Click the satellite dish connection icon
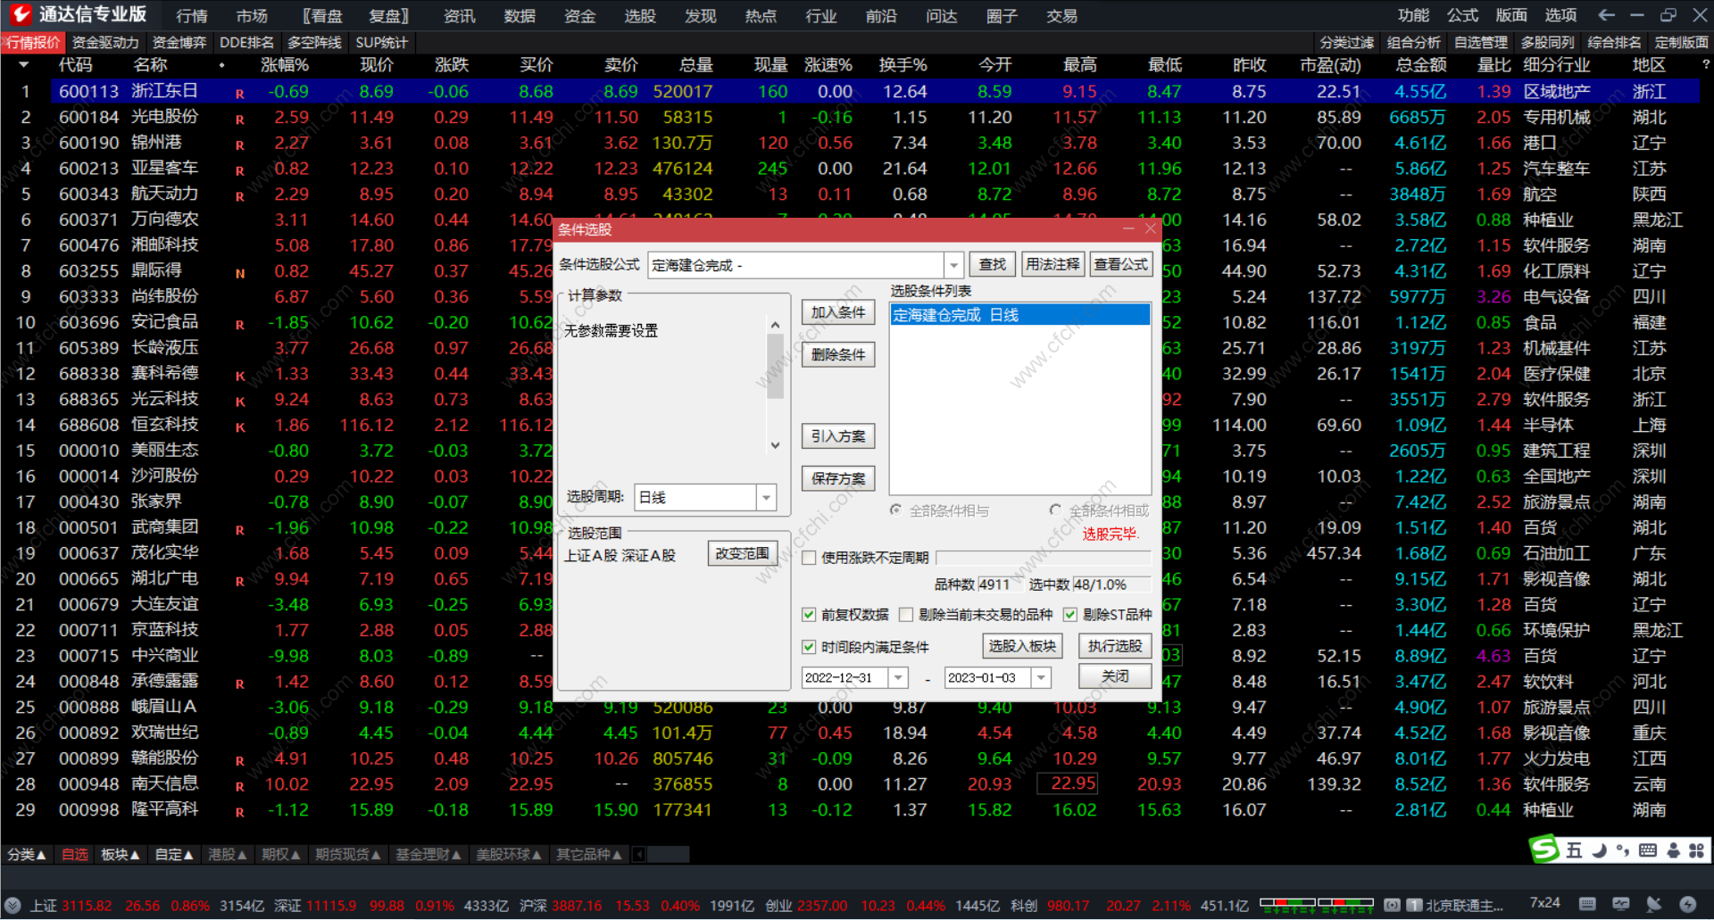Image resolution: width=1714 pixels, height=920 pixels. pos(1654,904)
